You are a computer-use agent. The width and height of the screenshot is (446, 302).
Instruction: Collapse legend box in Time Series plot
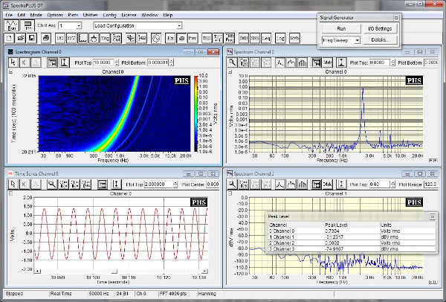tap(11, 193)
